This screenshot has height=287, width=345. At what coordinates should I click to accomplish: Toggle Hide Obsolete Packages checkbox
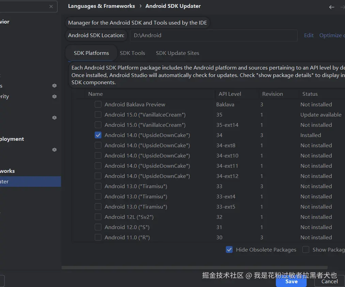pyautogui.click(x=229, y=250)
